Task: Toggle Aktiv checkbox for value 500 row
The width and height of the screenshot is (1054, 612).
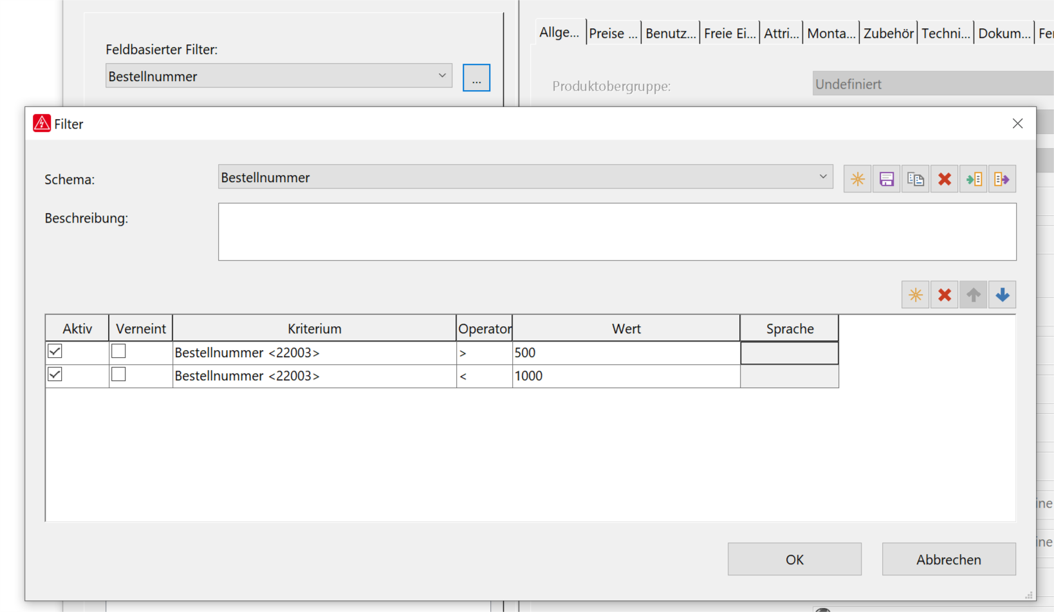Action: point(55,351)
